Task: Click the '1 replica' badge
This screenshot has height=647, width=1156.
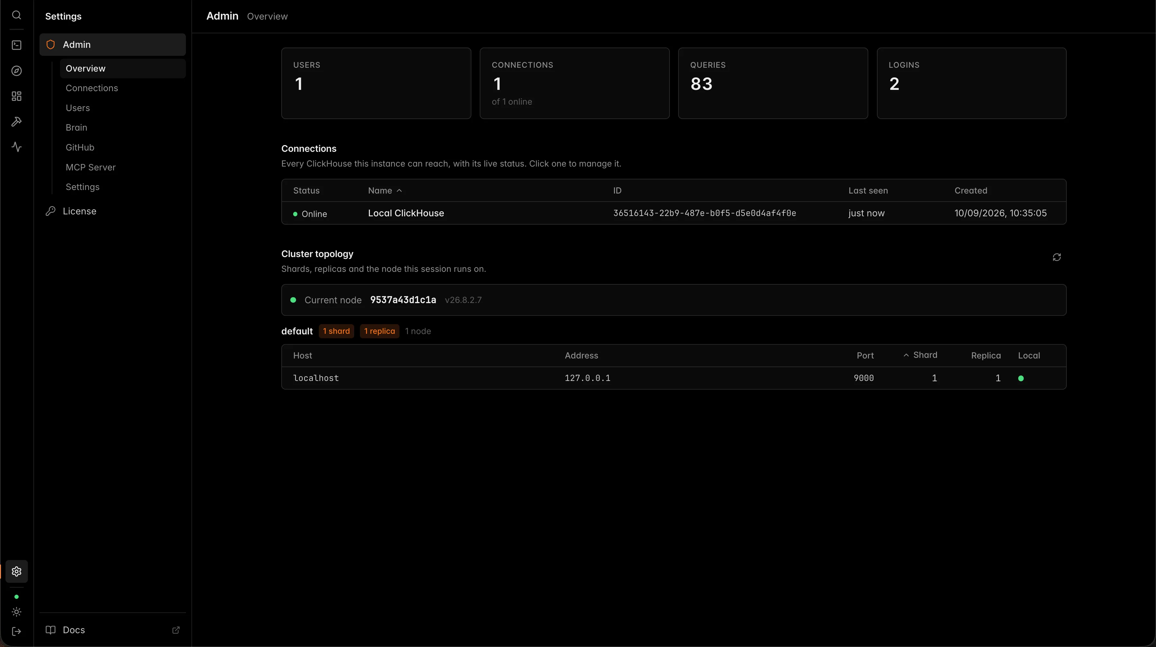Action: [x=380, y=331]
